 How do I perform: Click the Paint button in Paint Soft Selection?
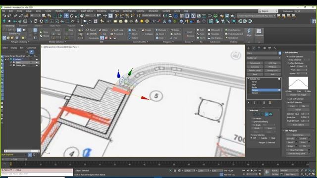[292, 106]
